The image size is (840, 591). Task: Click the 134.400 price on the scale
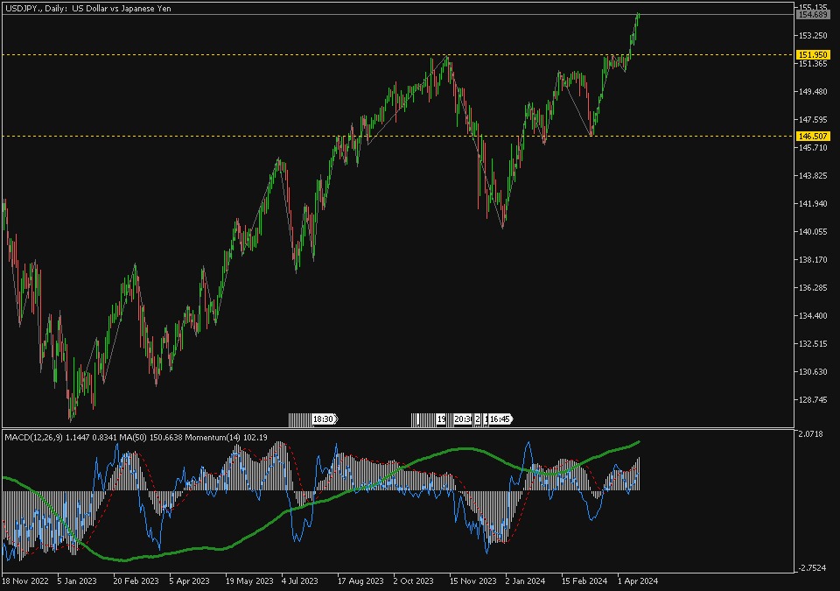pyautogui.click(x=813, y=316)
